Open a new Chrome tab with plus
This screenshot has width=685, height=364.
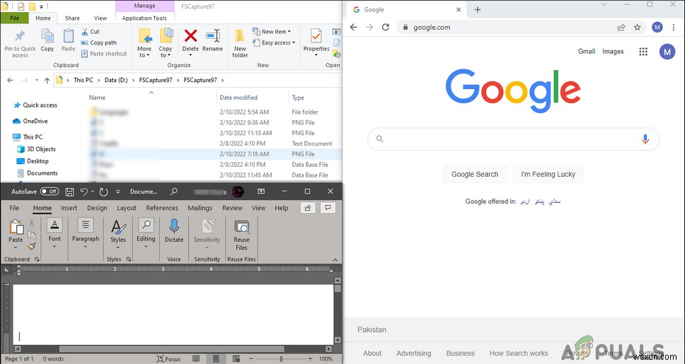[478, 10]
